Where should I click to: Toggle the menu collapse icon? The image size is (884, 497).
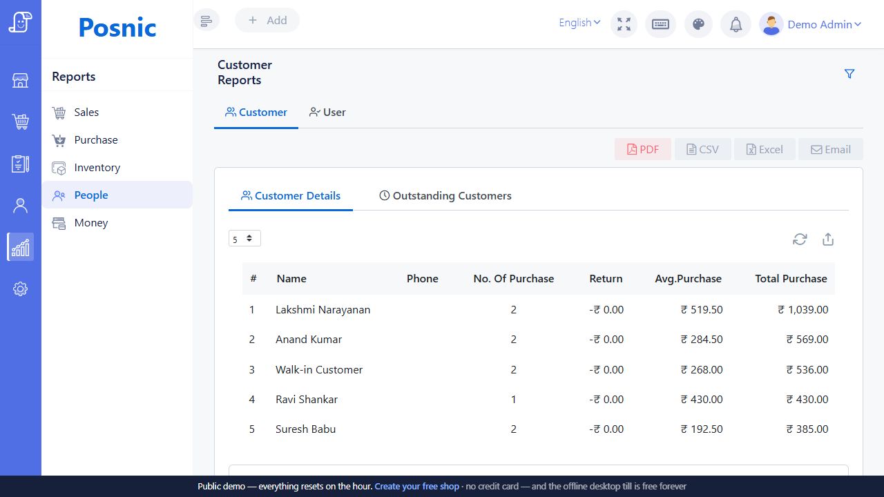tap(206, 21)
